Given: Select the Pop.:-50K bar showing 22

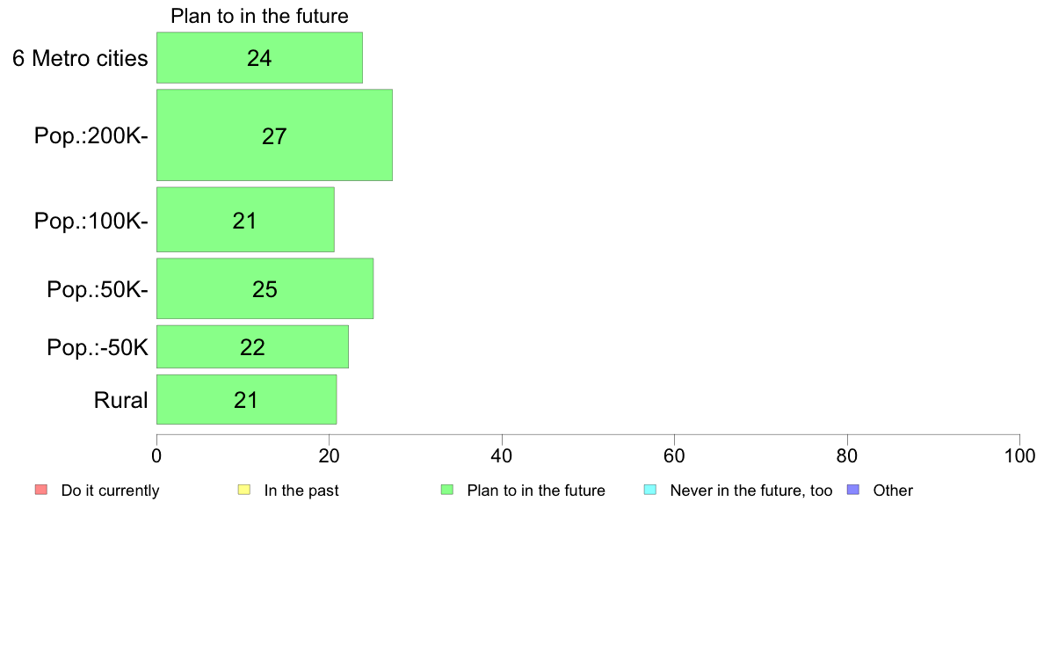Looking at the screenshot, I should coord(252,346).
